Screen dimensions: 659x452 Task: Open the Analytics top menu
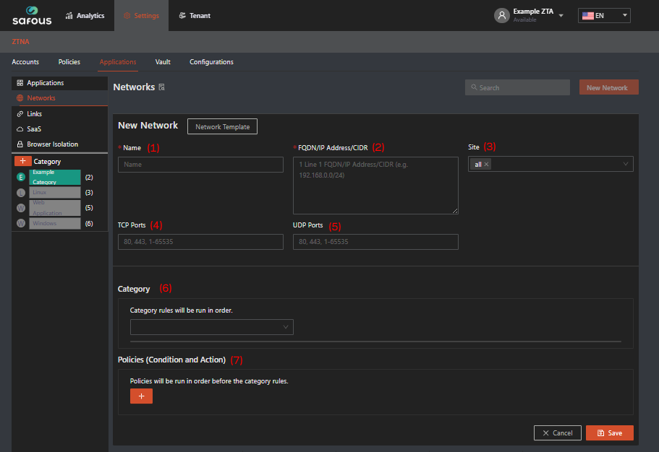click(85, 15)
